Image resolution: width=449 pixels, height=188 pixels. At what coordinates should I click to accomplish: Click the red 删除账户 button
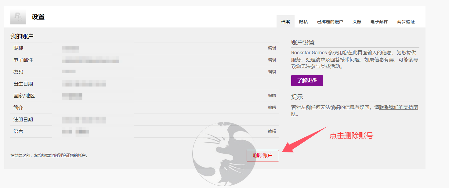(x=263, y=156)
